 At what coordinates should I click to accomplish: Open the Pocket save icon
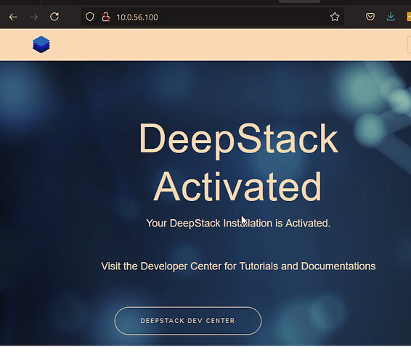370,17
